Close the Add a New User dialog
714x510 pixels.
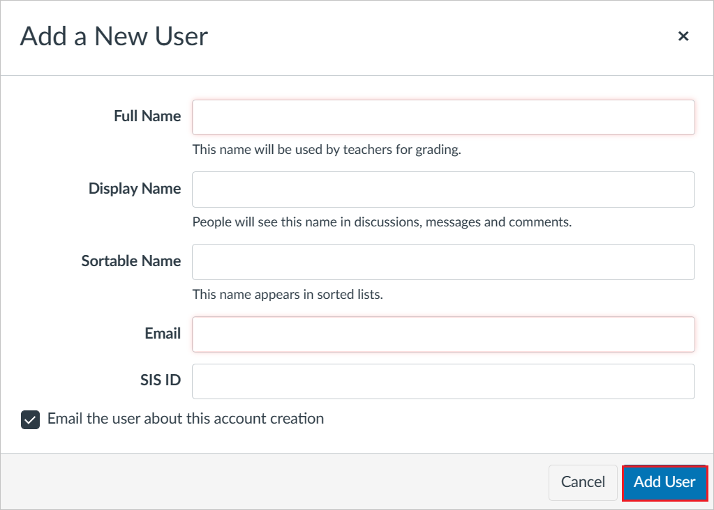click(683, 36)
